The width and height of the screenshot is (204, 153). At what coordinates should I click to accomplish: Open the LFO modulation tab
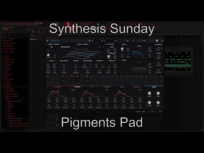click(x=92, y=87)
